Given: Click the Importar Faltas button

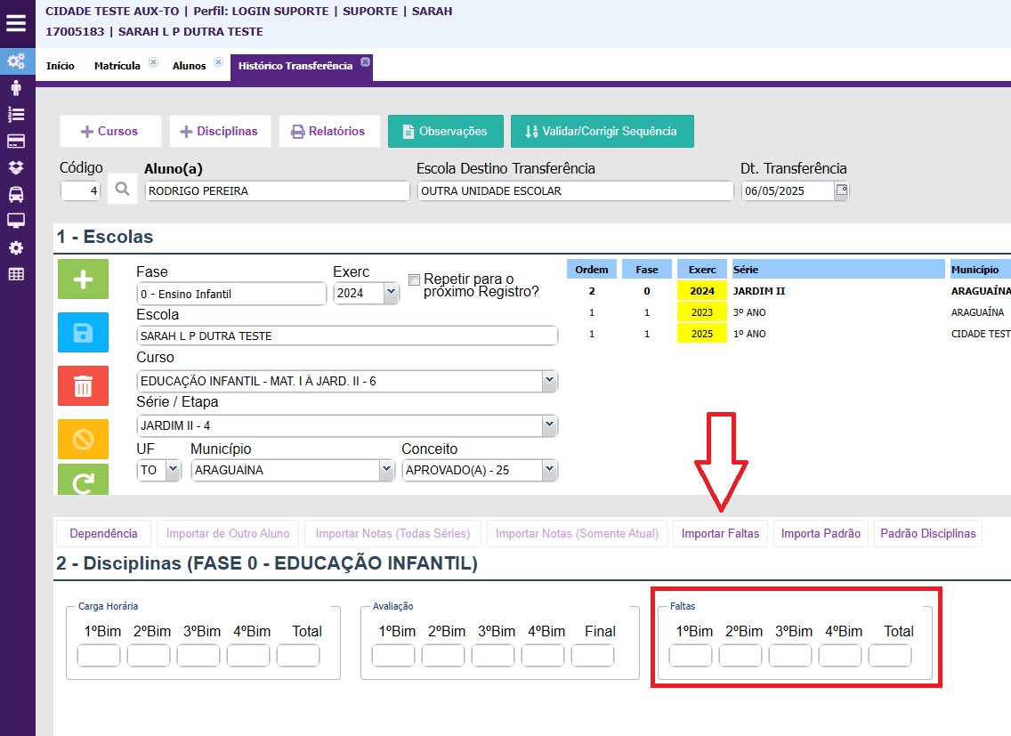Looking at the screenshot, I should (x=720, y=534).
